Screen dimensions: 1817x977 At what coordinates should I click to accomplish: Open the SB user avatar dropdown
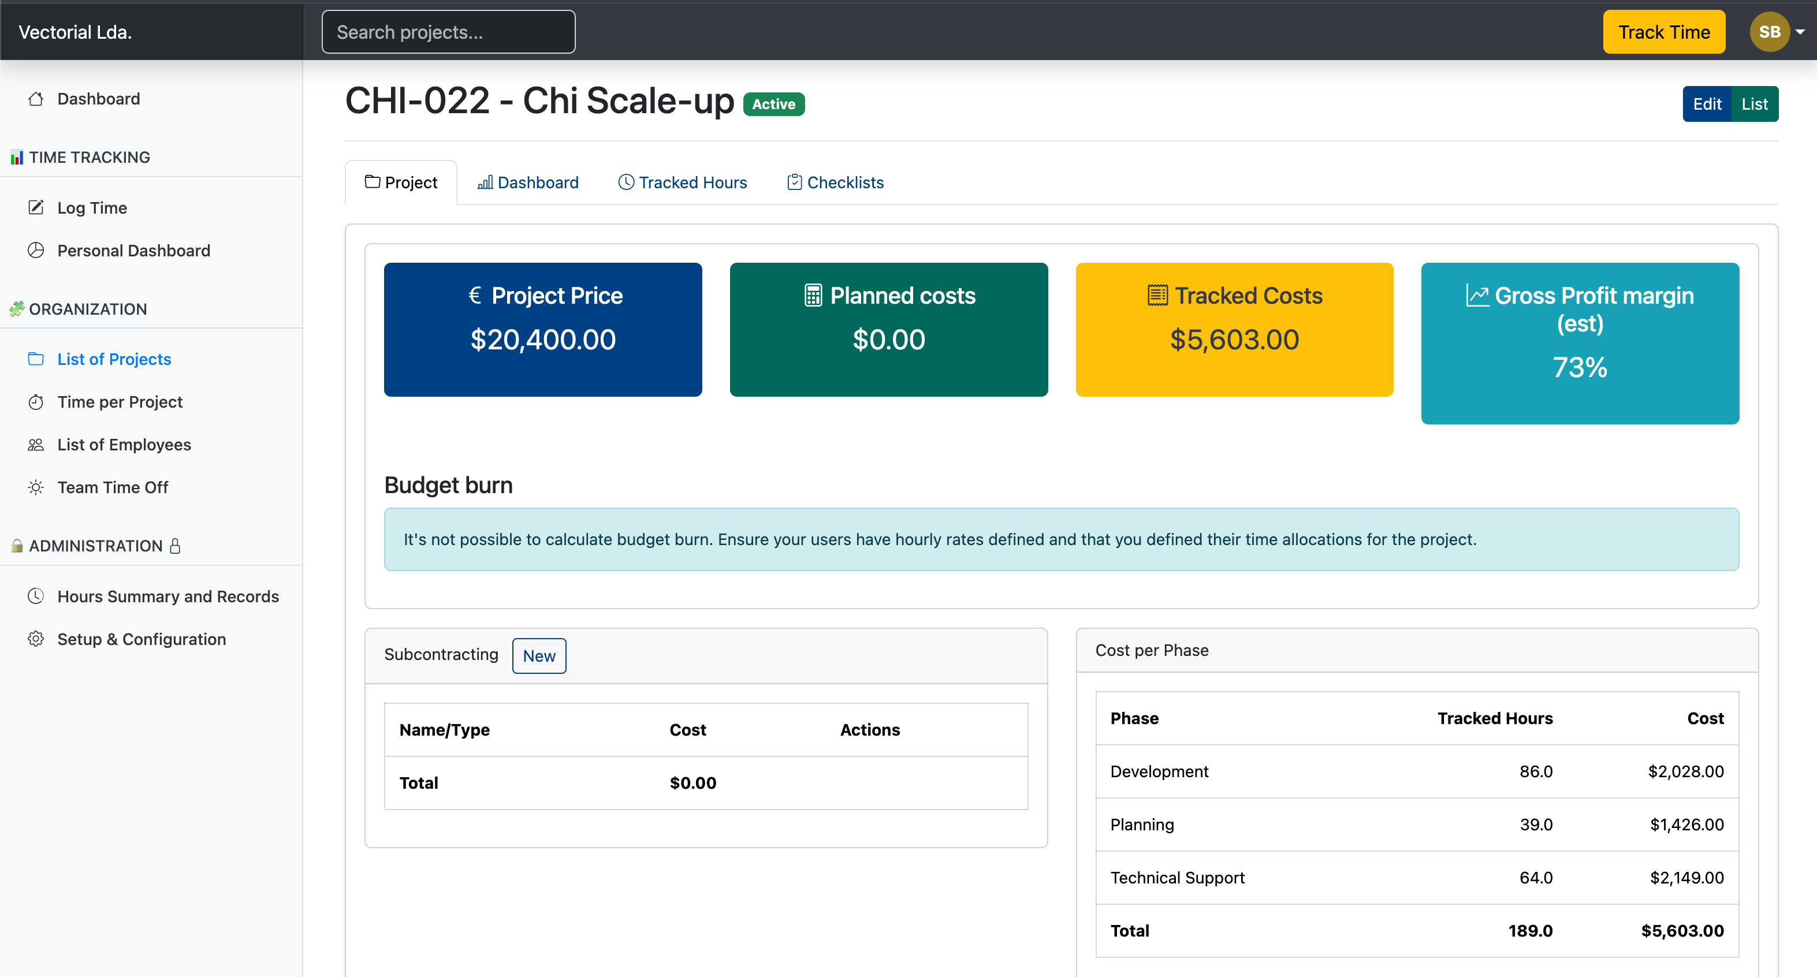coord(1768,32)
